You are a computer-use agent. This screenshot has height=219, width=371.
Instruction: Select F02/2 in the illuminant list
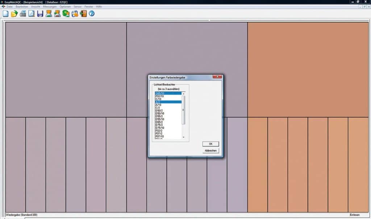(168, 131)
